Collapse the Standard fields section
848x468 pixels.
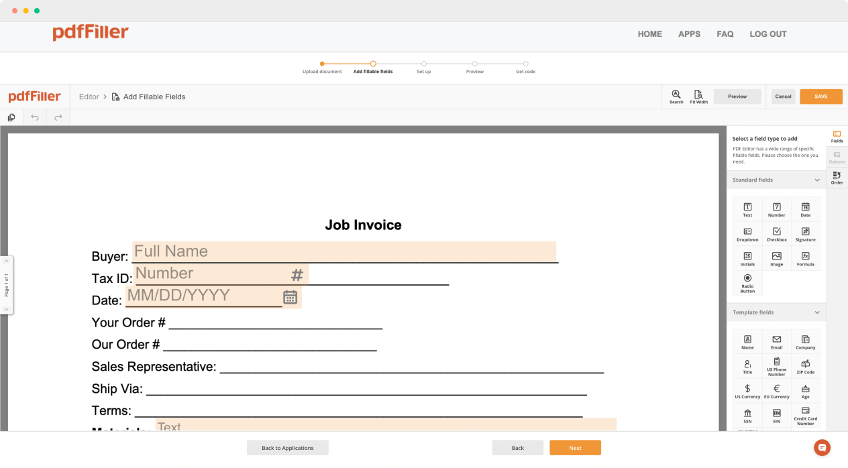click(x=817, y=180)
